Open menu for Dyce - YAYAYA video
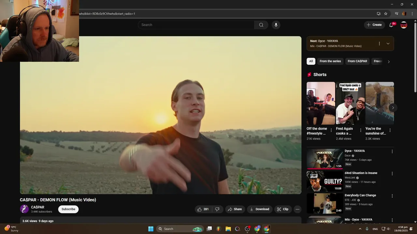Image resolution: width=417 pixels, height=234 pixels. [392, 151]
